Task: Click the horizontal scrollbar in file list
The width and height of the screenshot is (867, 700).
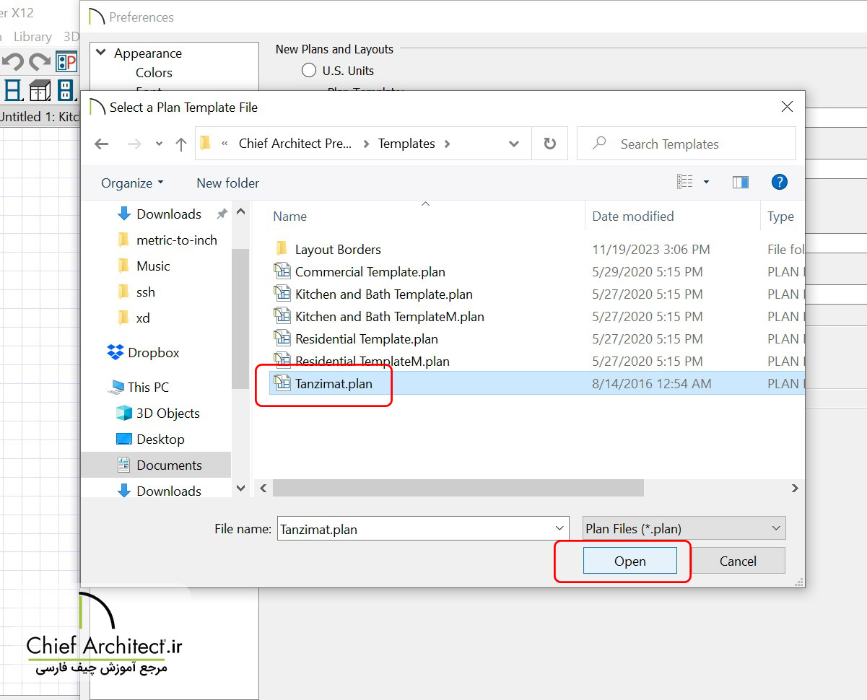Action: 458,489
